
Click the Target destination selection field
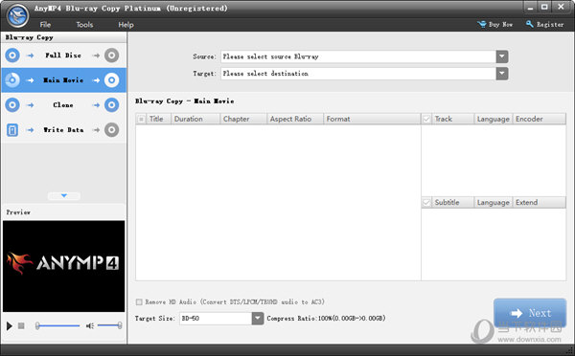[358, 74]
